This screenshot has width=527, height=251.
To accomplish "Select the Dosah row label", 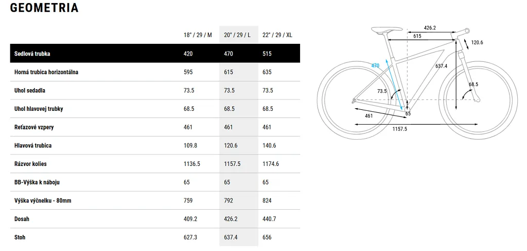I will [x=22, y=219].
